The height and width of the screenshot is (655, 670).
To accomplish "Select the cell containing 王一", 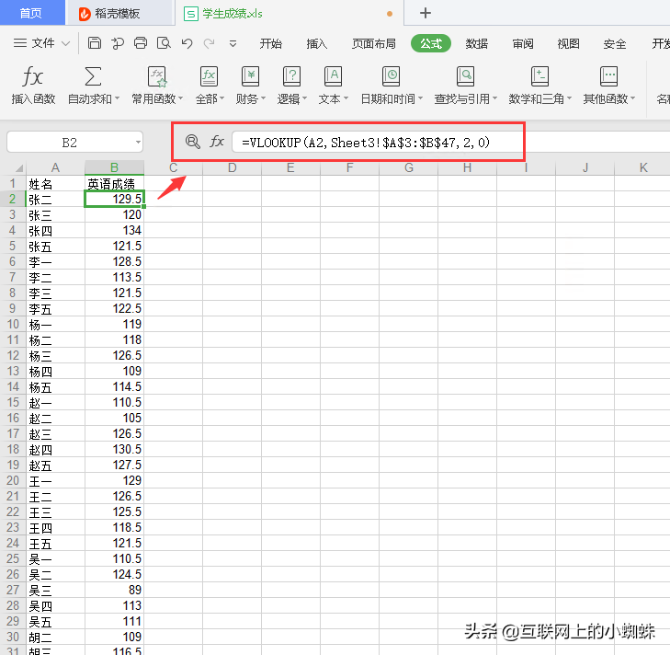I will (x=55, y=481).
